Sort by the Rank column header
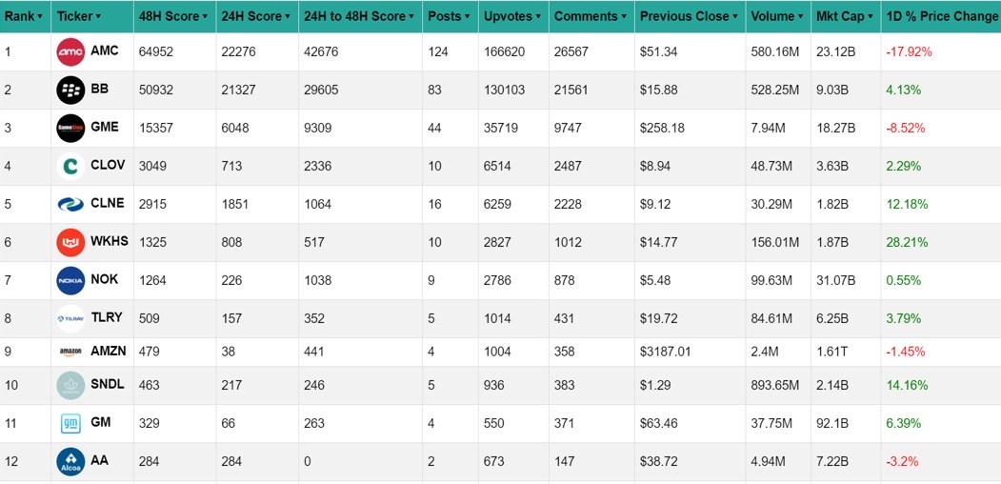The image size is (1001, 484). point(24,16)
